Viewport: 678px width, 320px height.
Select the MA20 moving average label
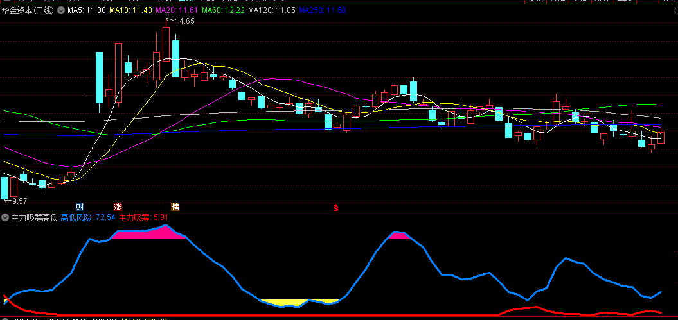177,11
